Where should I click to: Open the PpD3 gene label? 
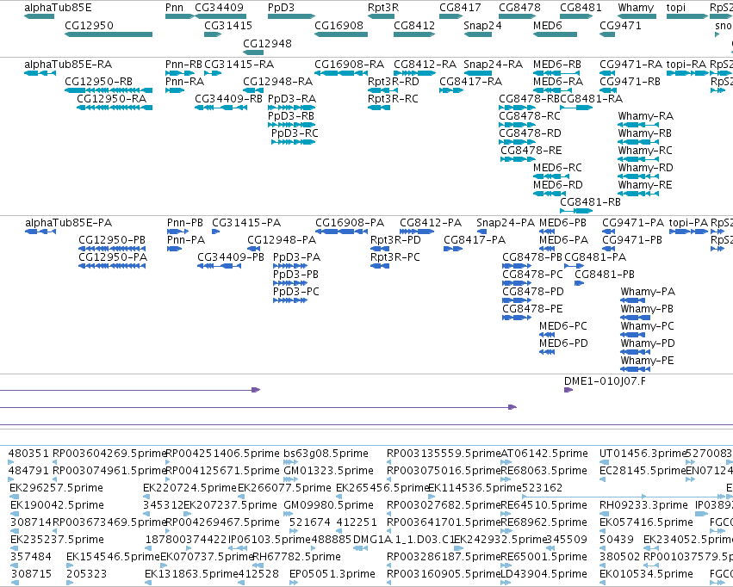pyautogui.click(x=282, y=8)
